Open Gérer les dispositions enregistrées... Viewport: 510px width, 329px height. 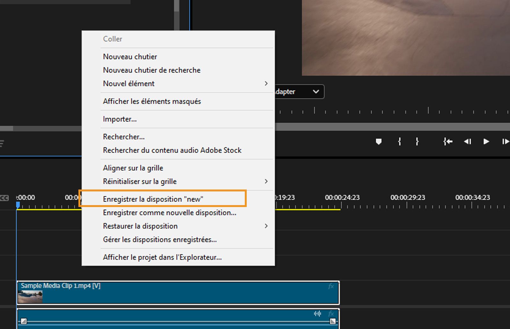click(x=178, y=240)
